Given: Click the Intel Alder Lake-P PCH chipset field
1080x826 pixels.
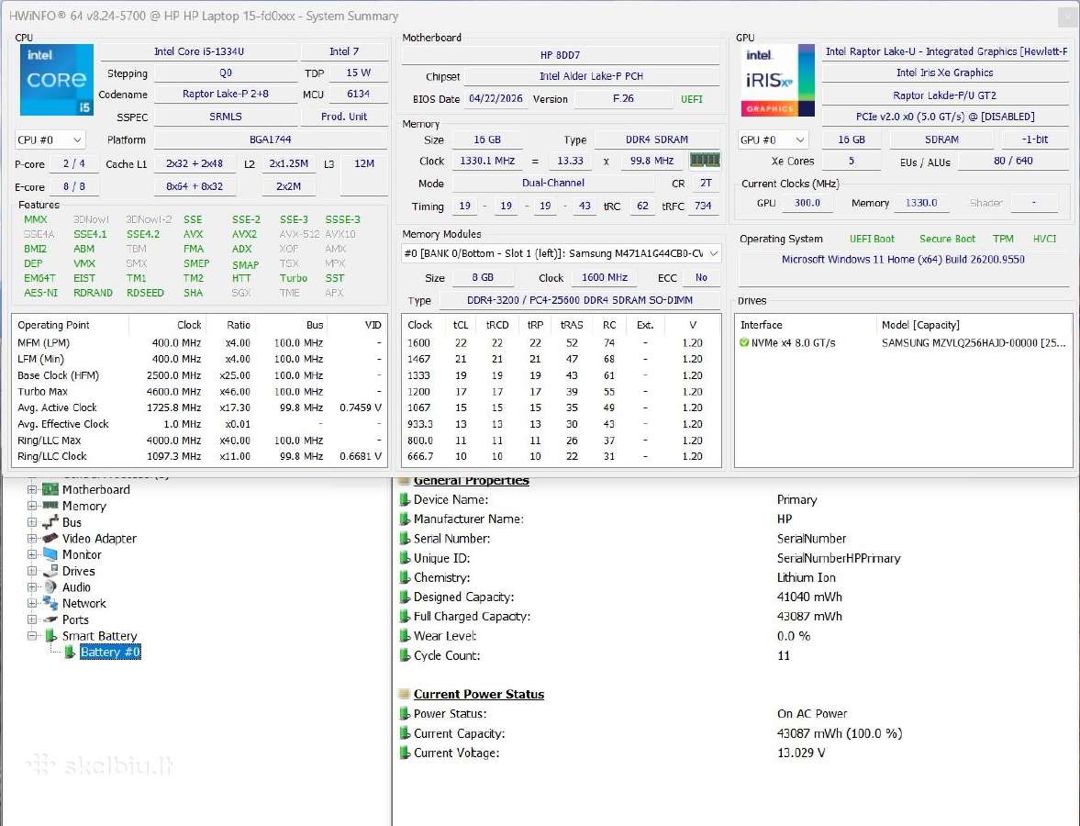Looking at the screenshot, I should 591,76.
